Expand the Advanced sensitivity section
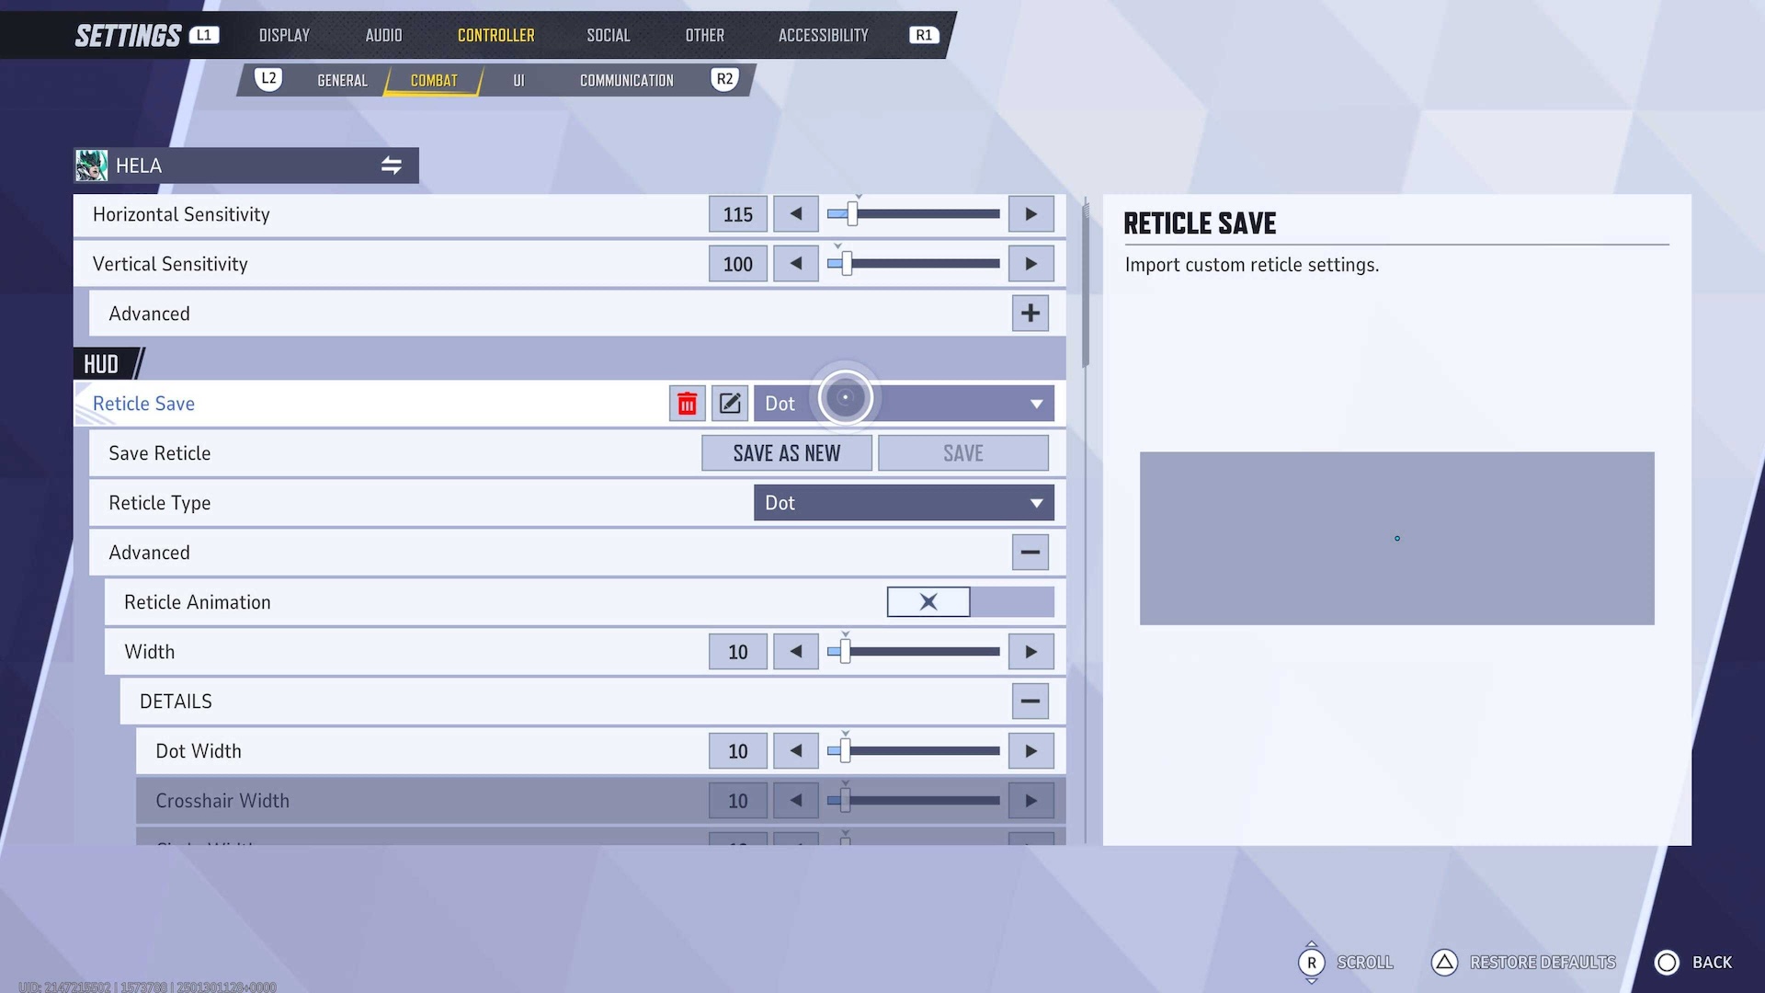1765x993 pixels. click(1030, 313)
